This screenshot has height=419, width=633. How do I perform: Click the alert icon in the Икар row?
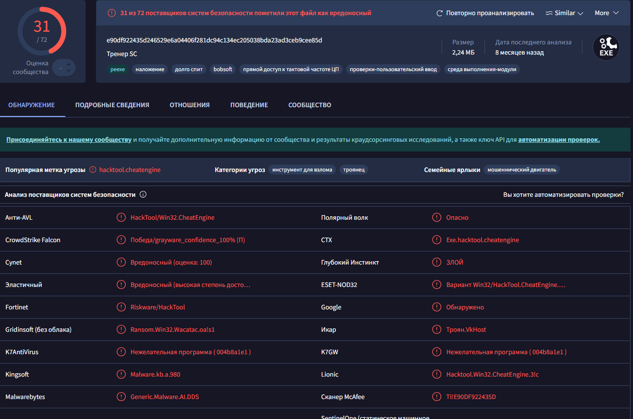coord(437,329)
